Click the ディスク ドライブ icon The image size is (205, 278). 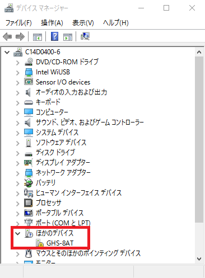[x=29, y=154]
